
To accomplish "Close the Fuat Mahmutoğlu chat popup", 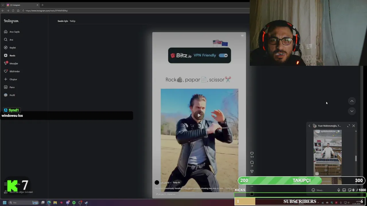I will pyautogui.click(x=354, y=126).
